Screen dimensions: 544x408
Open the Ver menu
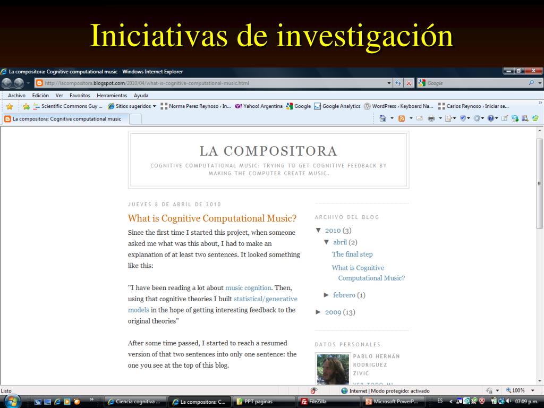tap(59, 96)
